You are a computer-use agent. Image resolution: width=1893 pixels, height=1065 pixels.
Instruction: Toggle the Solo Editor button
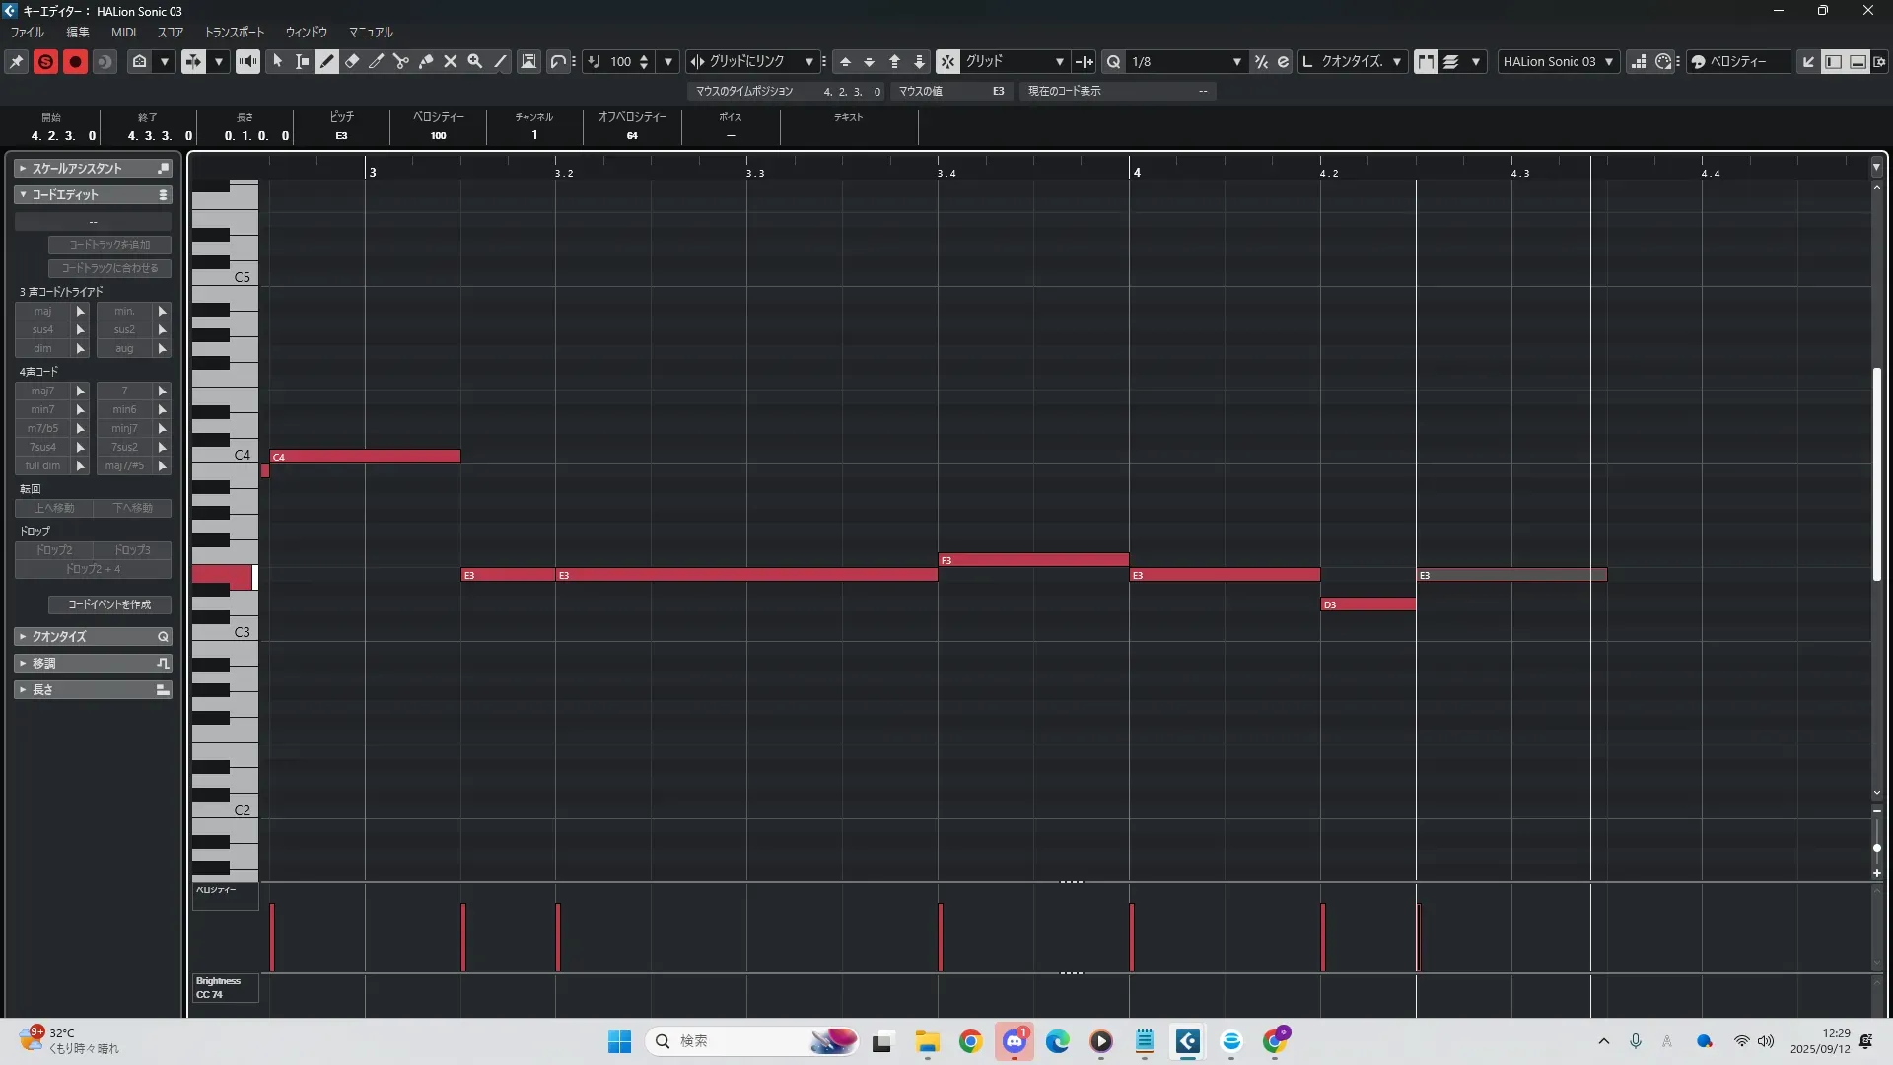(45, 61)
